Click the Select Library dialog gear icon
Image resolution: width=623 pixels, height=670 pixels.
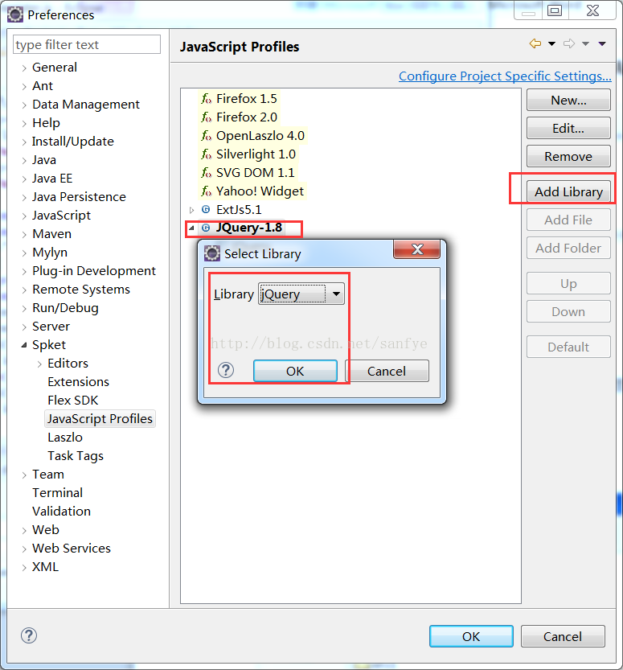point(211,253)
